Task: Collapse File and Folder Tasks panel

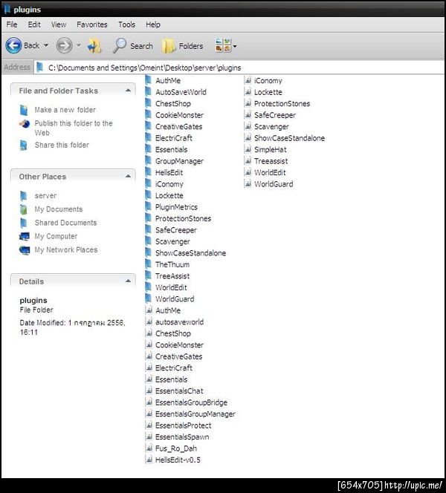Action: [x=128, y=91]
